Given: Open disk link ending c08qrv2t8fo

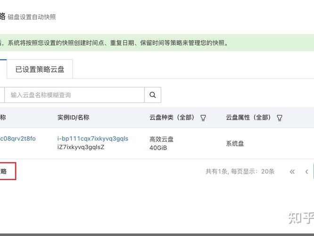Looking at the screenshot, I should pyautogui.click(x=18, y=139).
